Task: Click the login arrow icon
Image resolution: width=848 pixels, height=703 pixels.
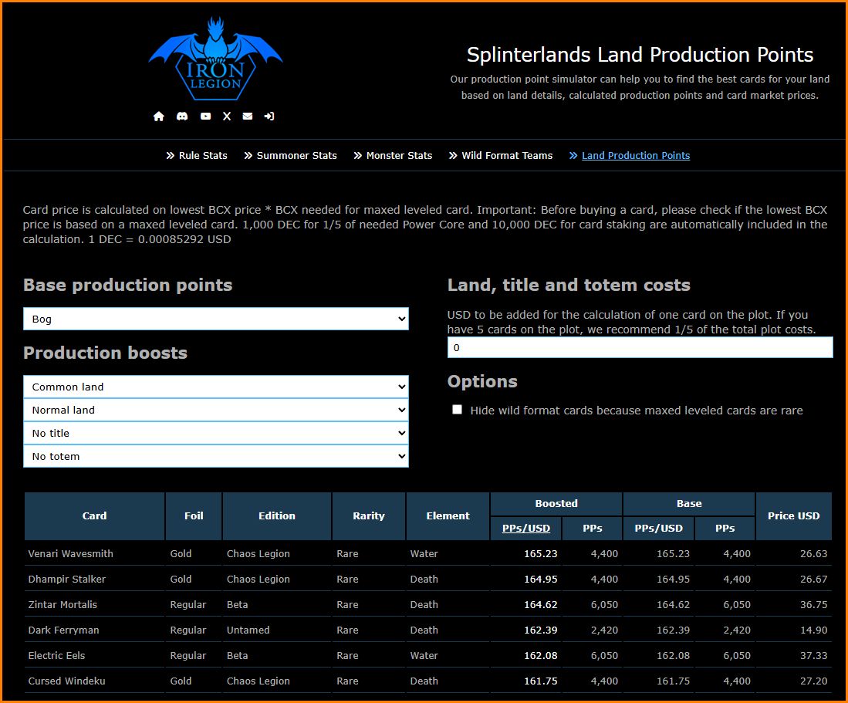Action: [269, 117]
